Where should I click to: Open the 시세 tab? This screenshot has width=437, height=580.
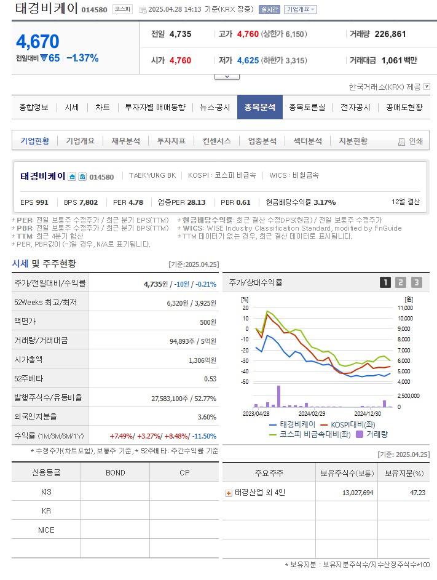72,107
